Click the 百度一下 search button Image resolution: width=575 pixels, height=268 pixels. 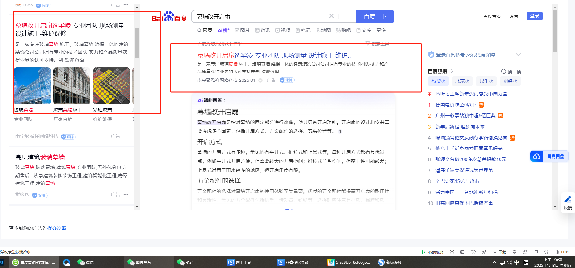point(375,16)
